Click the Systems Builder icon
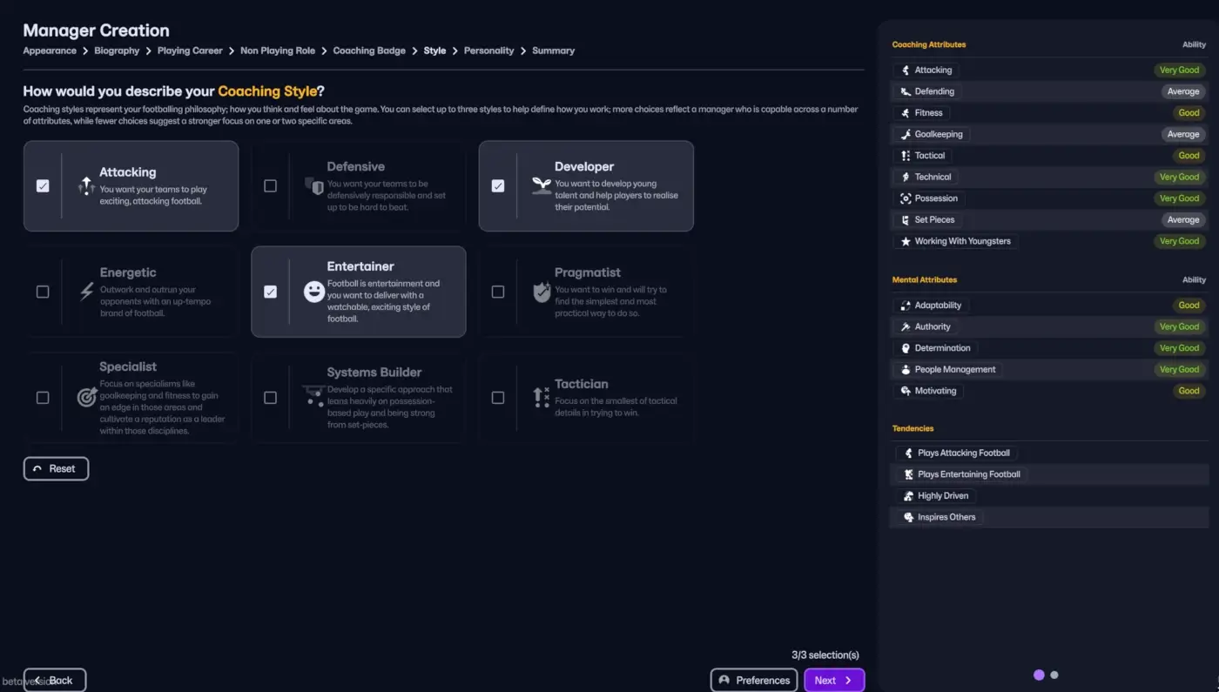 [313, 397]
